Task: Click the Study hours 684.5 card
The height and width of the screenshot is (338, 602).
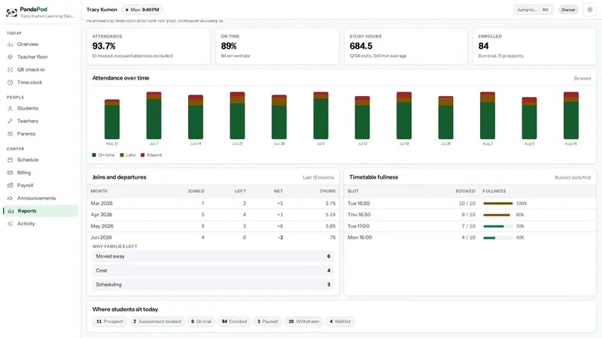Action: point(406,46)
